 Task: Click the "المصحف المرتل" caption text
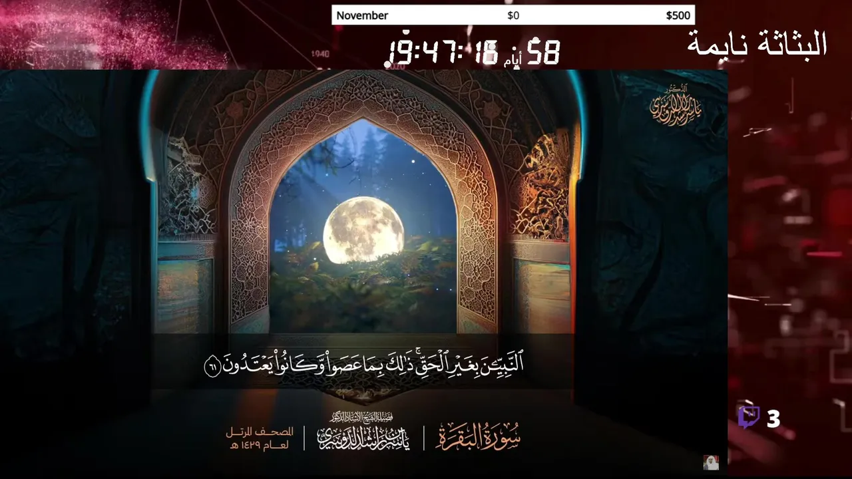(x=260, y=432)
